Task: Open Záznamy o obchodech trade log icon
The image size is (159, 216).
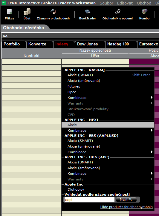Action: (x=53, y=14)
